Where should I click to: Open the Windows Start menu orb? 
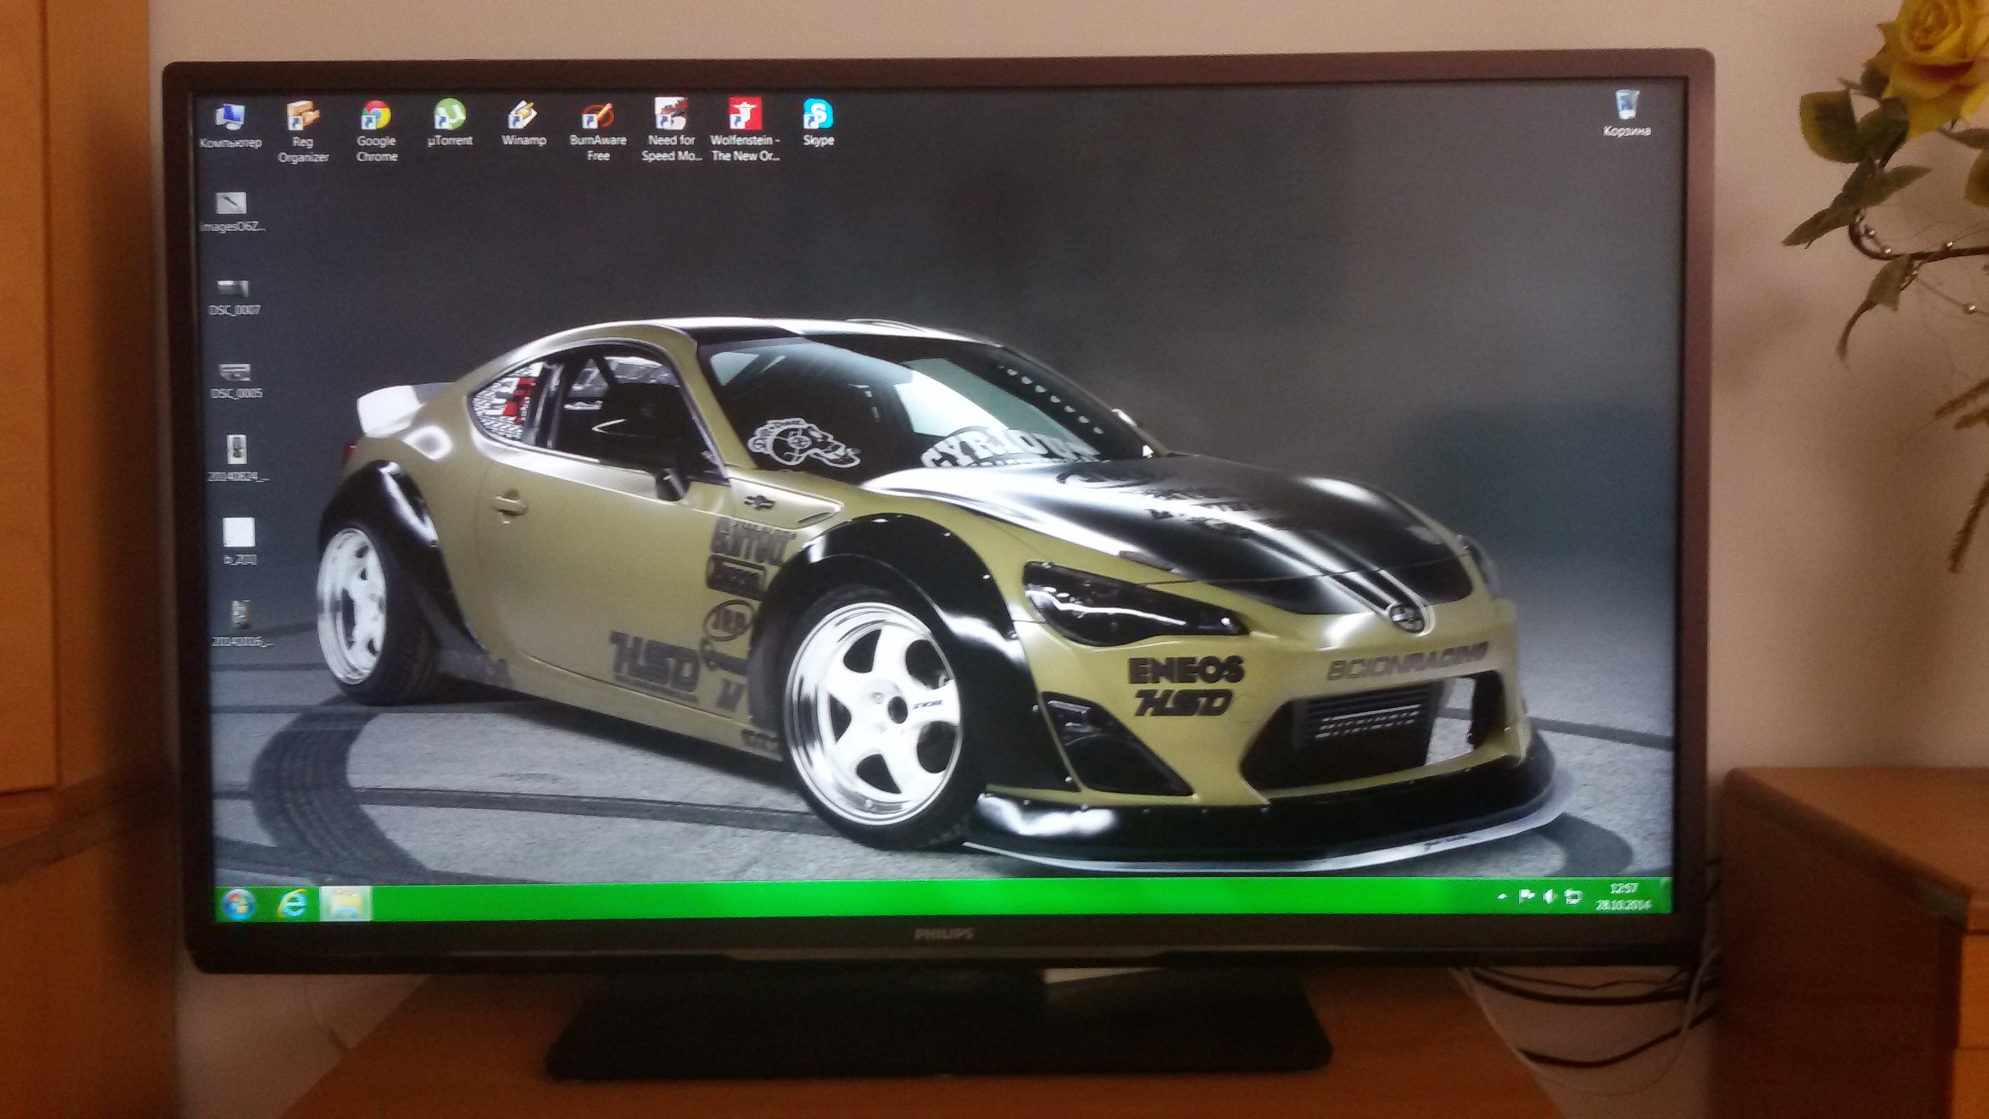[x=239, y=904]
